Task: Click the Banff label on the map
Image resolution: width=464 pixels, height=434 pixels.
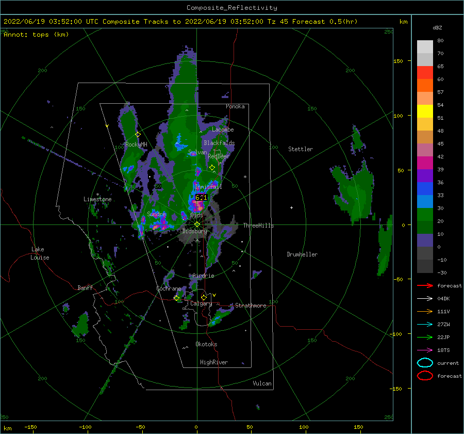Action: click(x=85, y=287)
